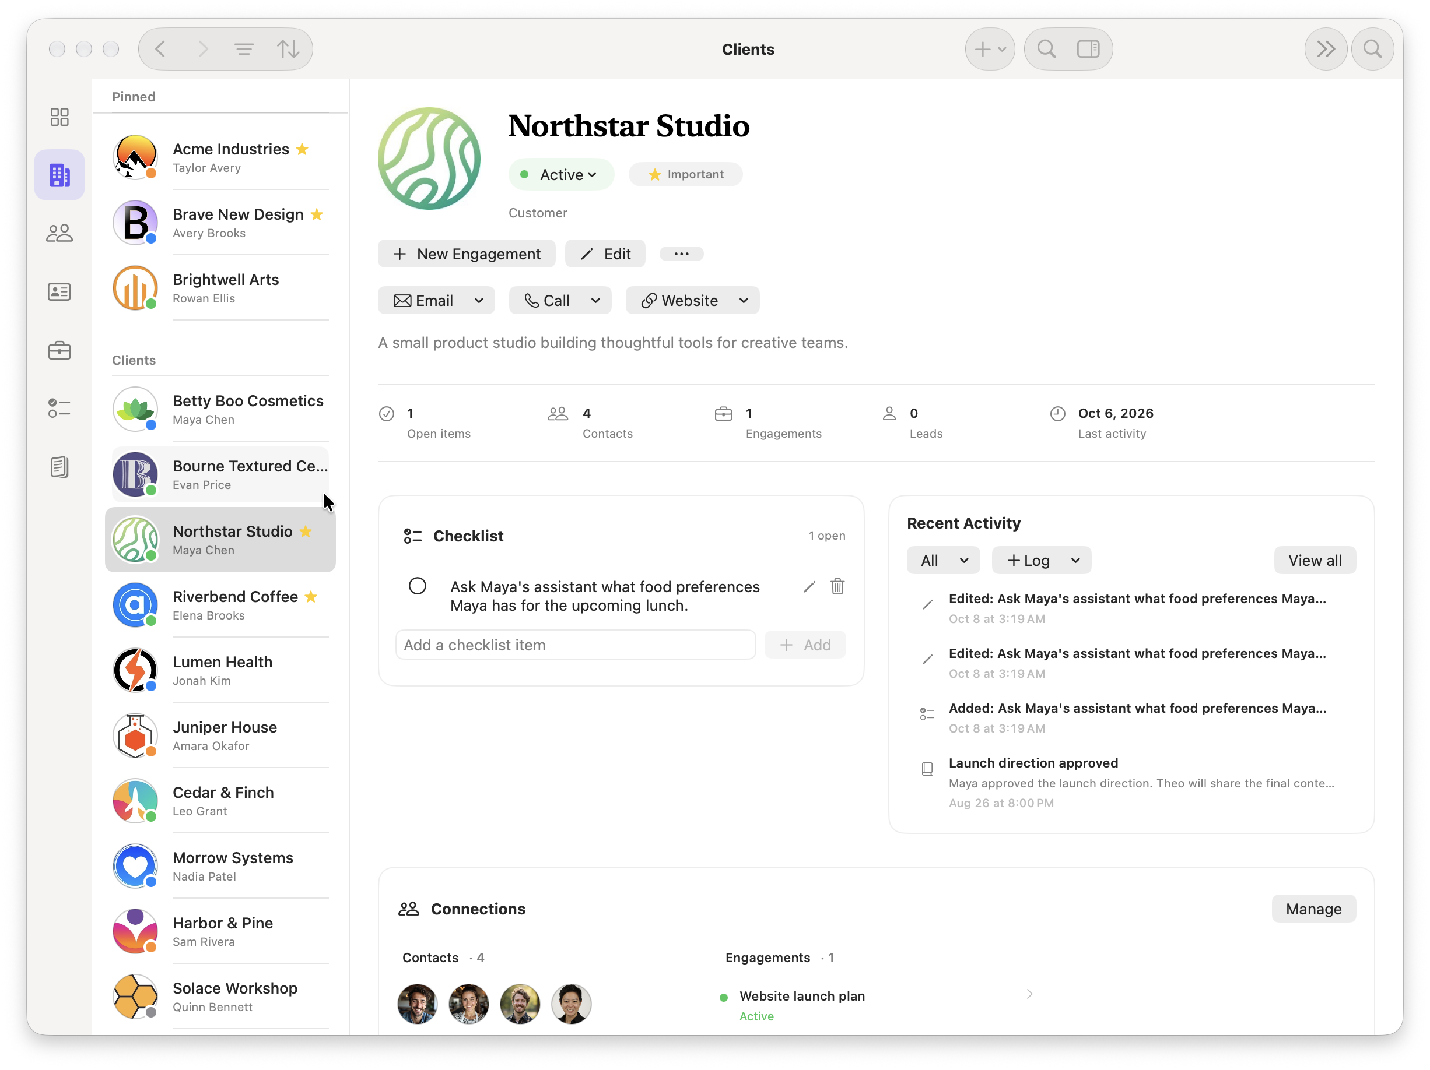The image size is (1430, 1070).
Task: Click the New Engagement button
Action: pos(467,254)
